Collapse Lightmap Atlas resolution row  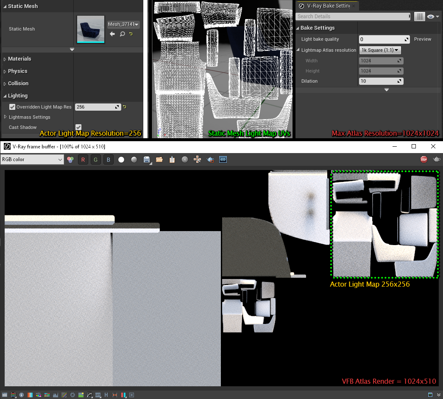click(x=298, y=50)
